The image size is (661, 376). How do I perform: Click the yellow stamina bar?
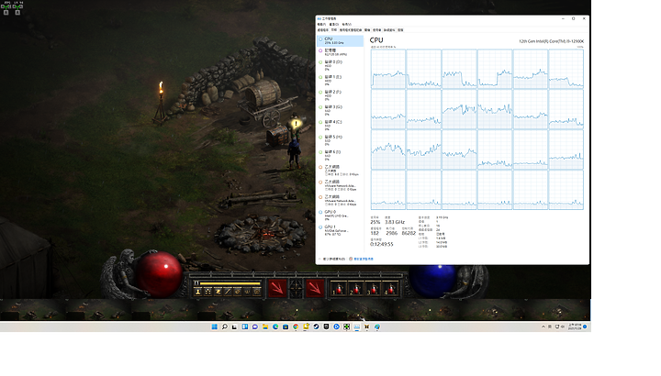[230, 283]
